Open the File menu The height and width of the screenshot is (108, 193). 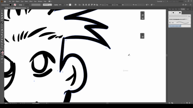click(10, 1)
